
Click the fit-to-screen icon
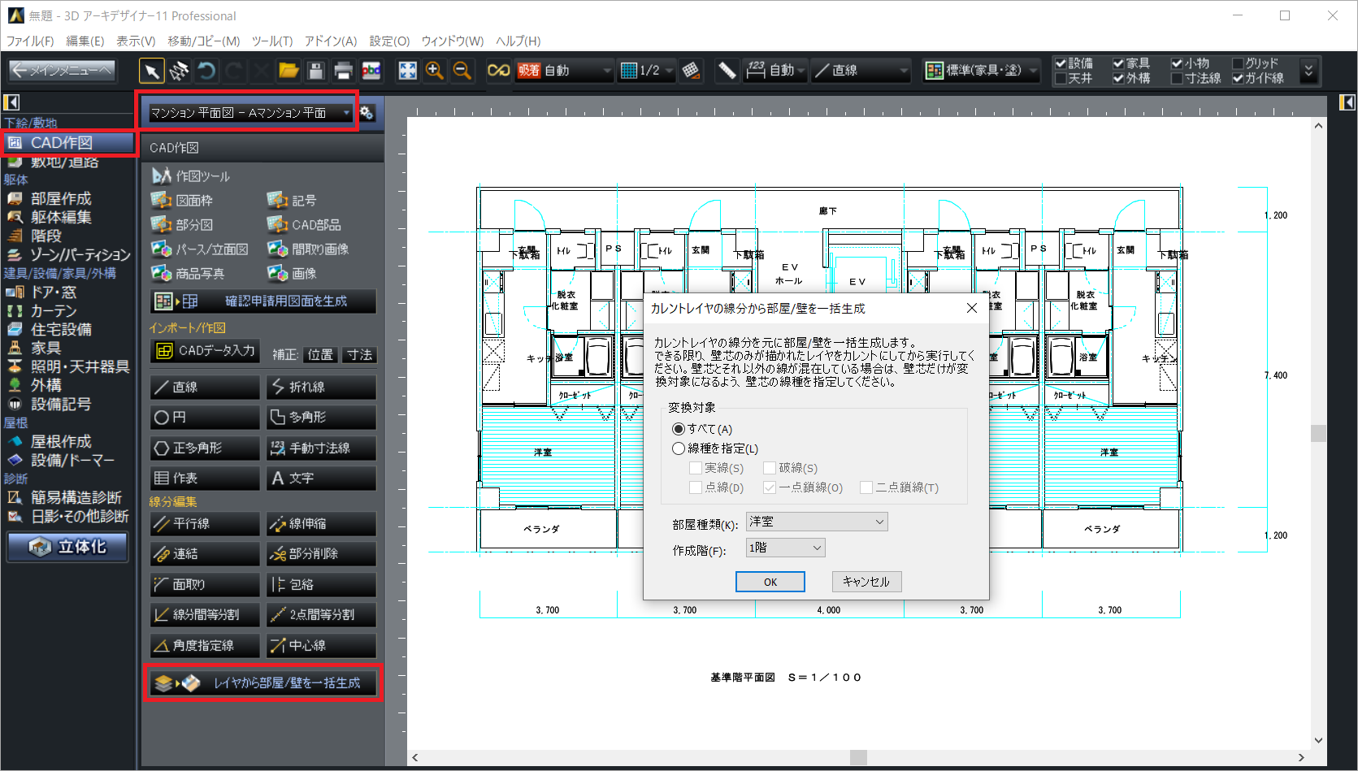point(407,71)
